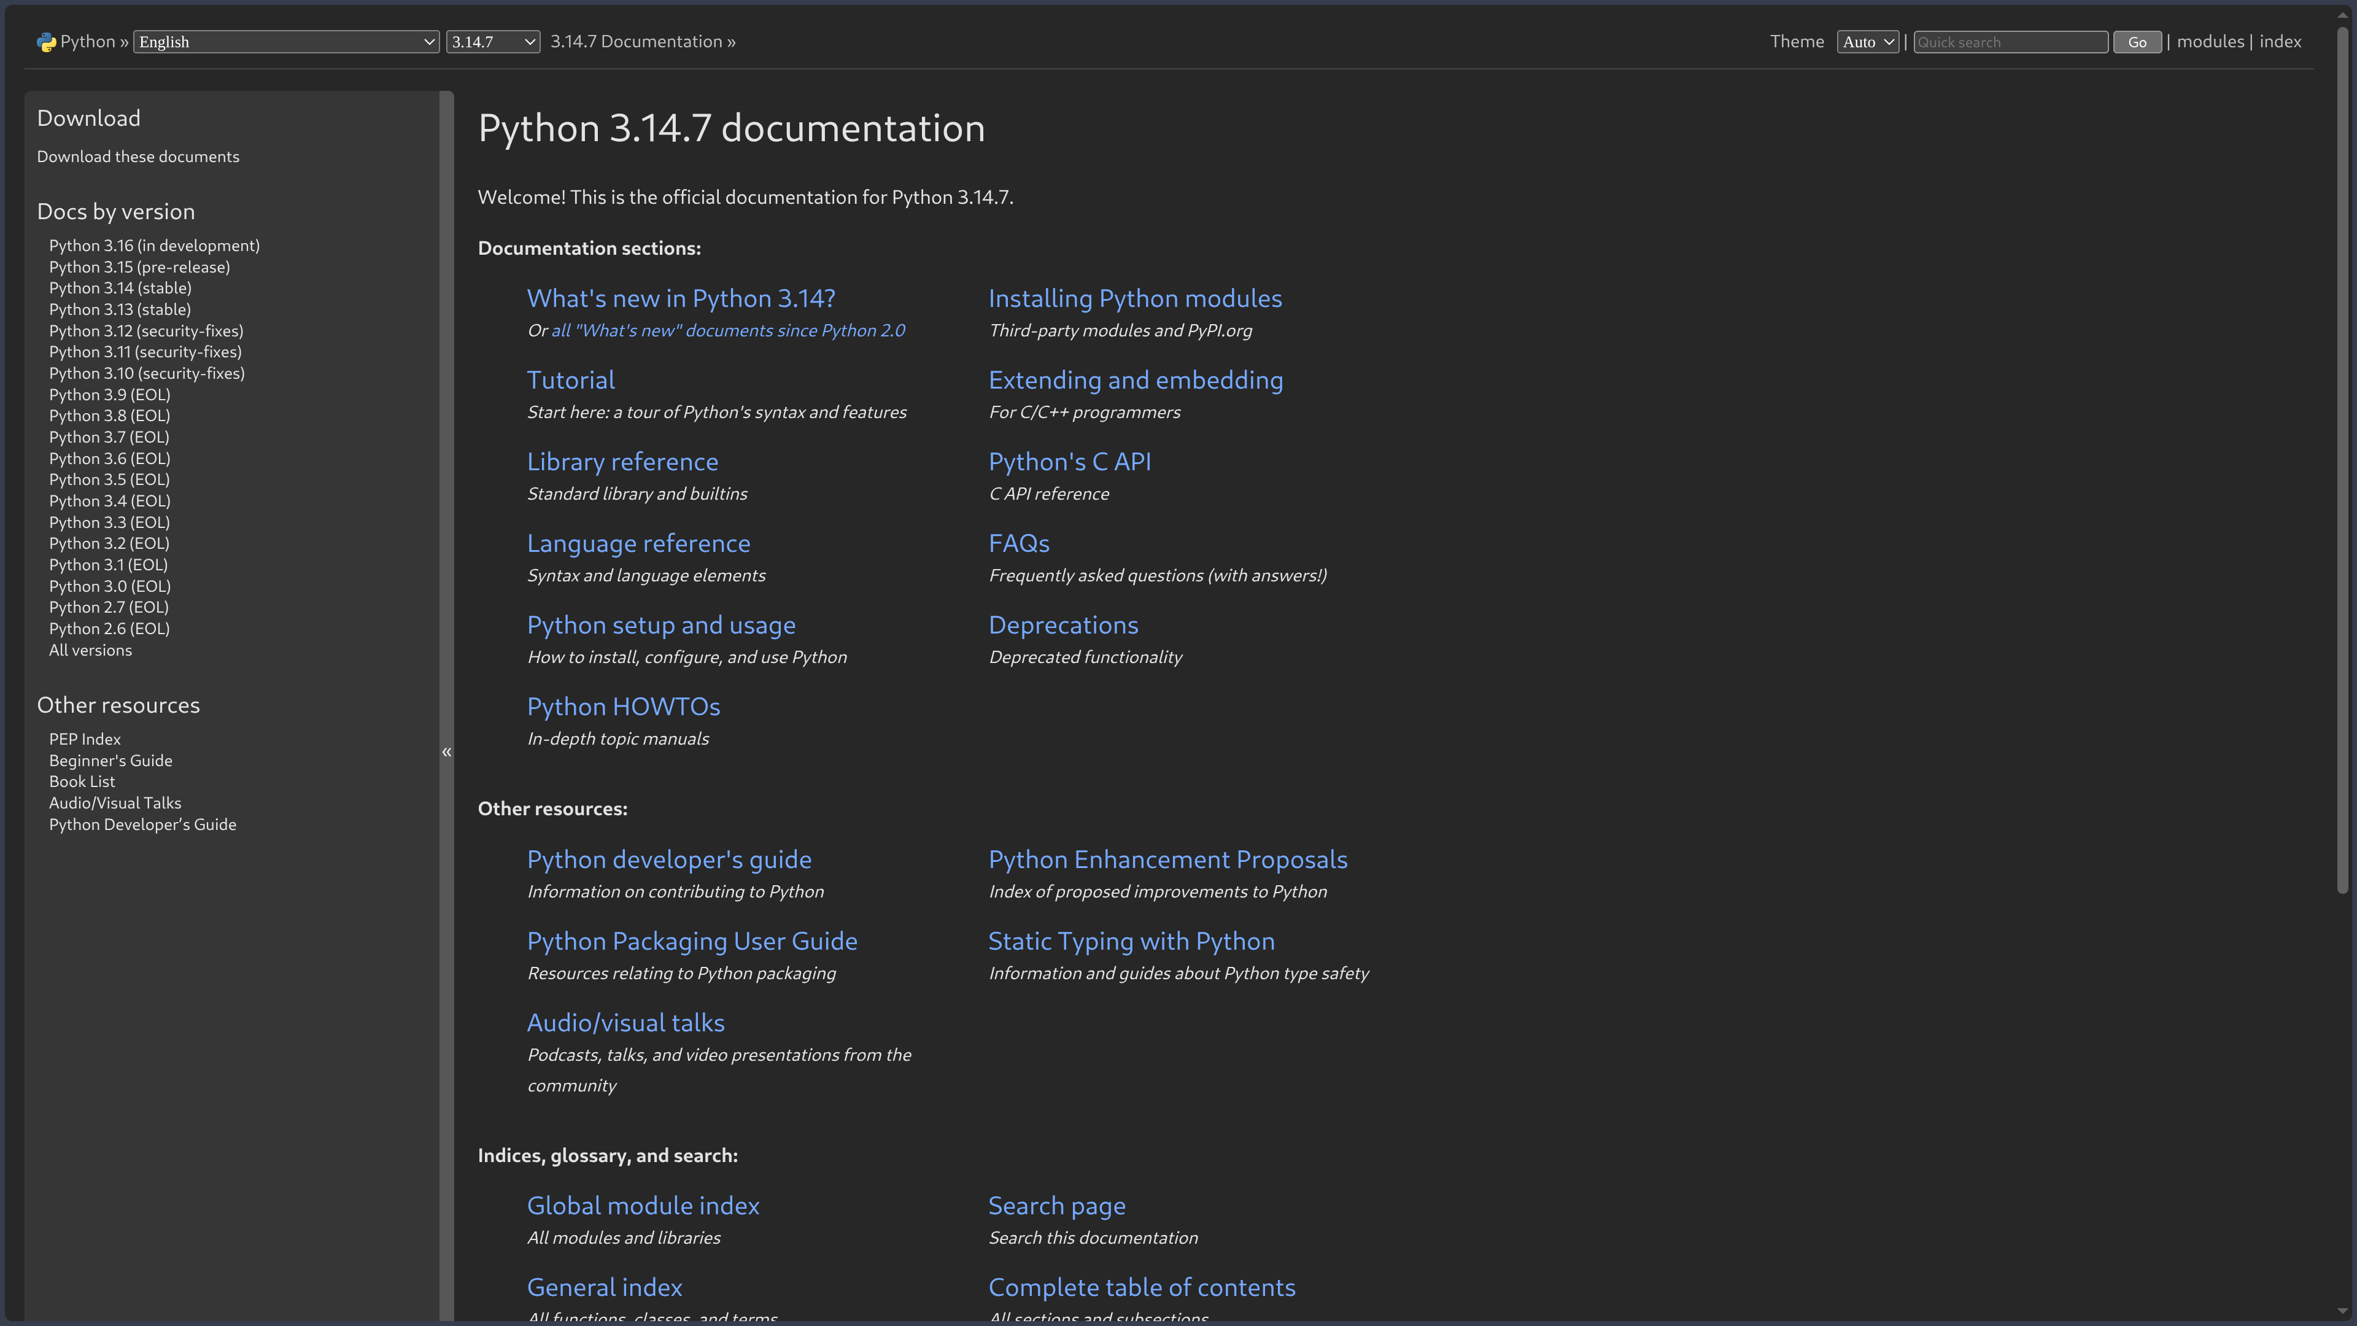Open Beginner's Guide in sidebar
Viewport: 2357px width, 1326px height.
110,761
